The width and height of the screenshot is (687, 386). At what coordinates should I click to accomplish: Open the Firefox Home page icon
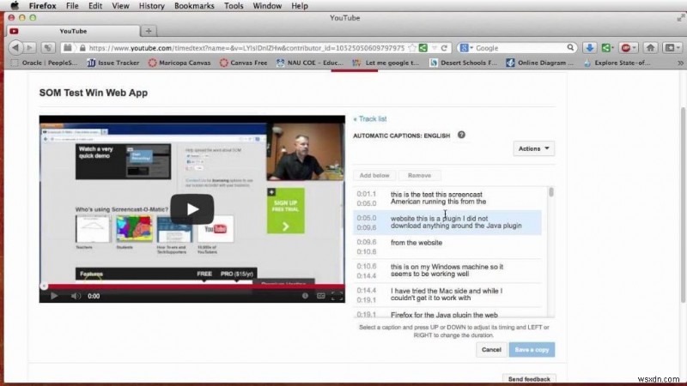click(x=650, y=48)
